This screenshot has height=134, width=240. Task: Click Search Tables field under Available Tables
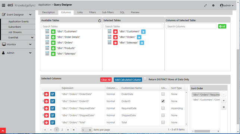click(71, 26)
